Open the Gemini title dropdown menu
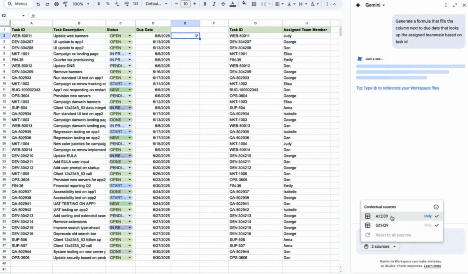The height and width of the screenshot is (274, 468). pos(375,5)
